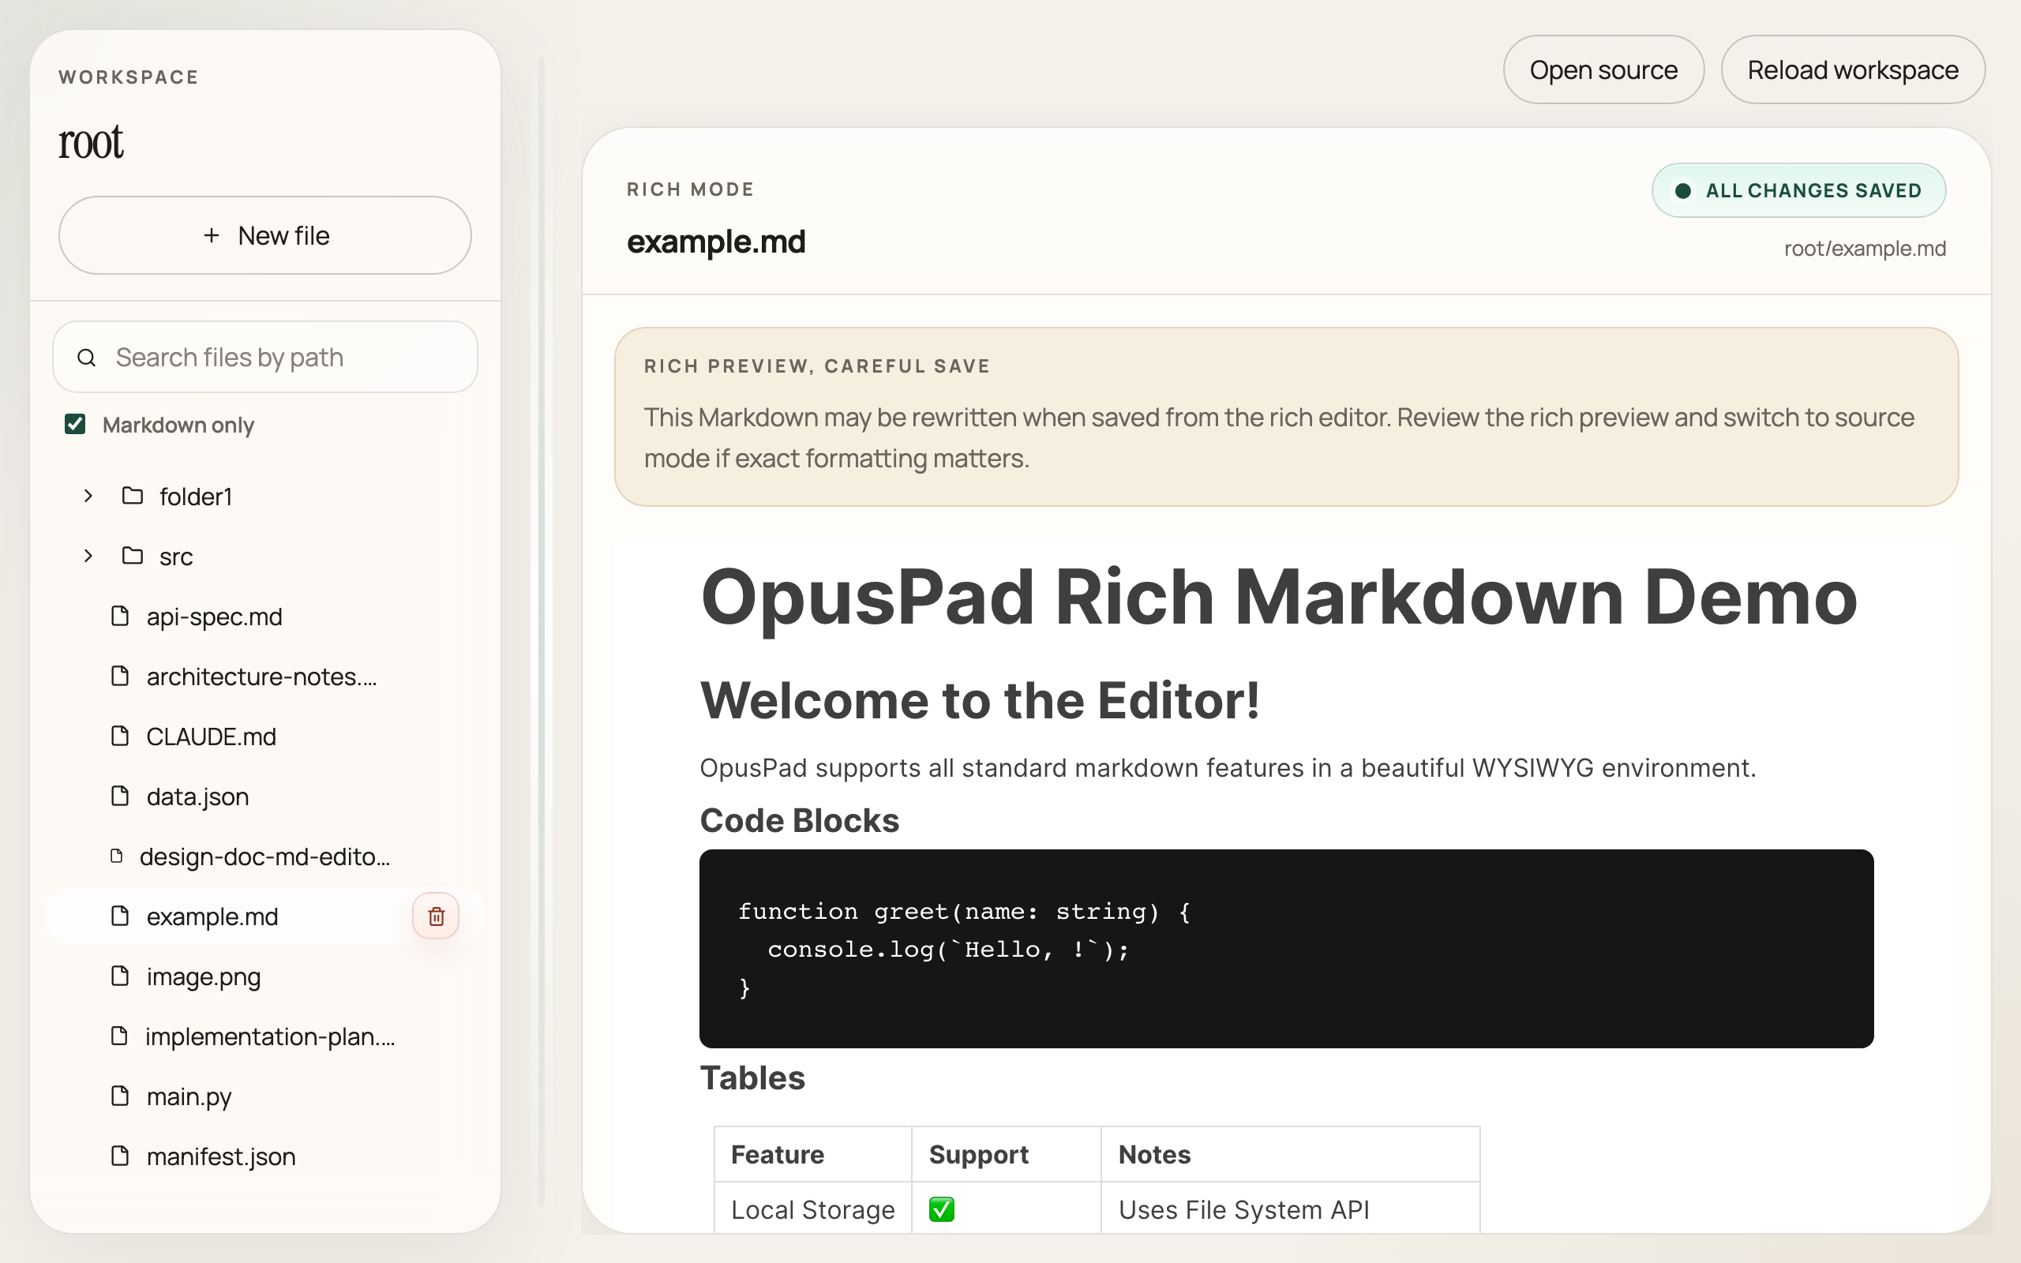Click the folder icon beside folder1
The image size is (2021, 1263).
132,496
